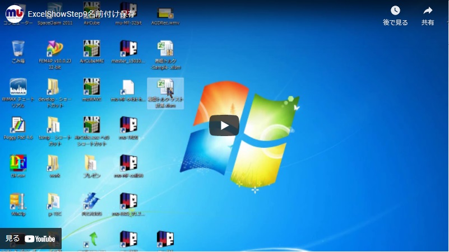Select the FEMAP v10.0.23 32-bit shortcut
The image size is (449, 252).
(55, 55)
